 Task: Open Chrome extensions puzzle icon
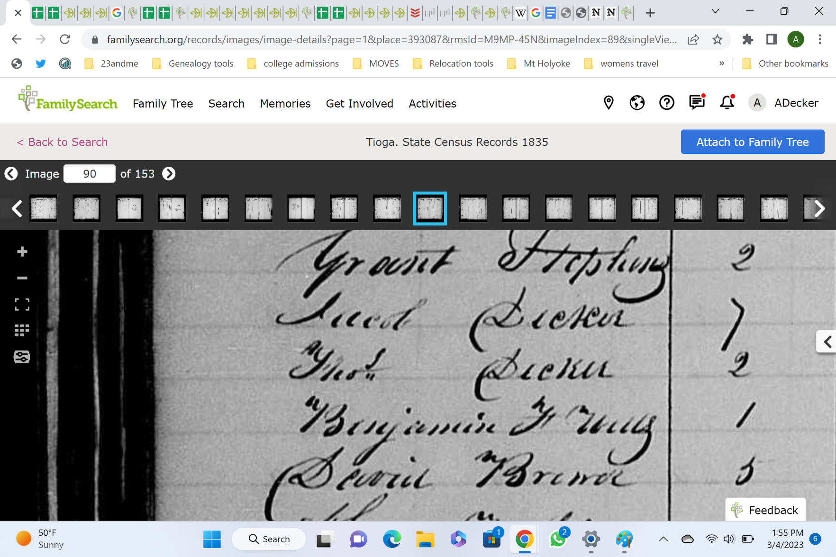click(x=747, y=39)
